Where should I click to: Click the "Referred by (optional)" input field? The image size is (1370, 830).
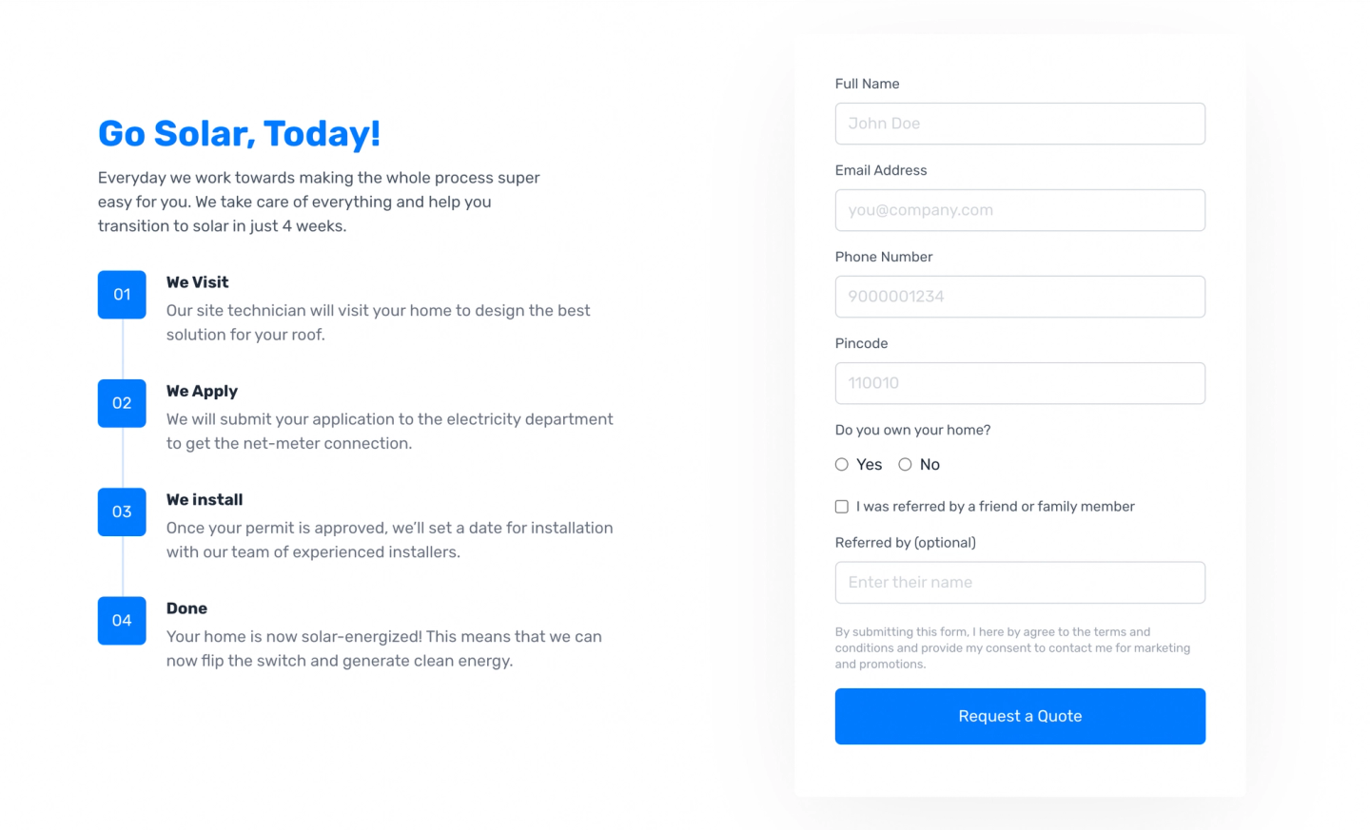click(x=1020, y=582)
